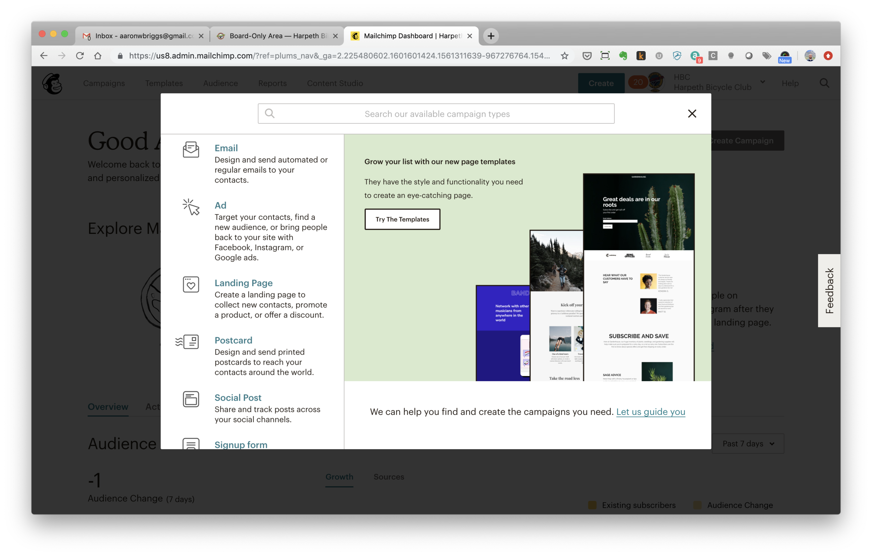
Task: Click the Evernote elephant extension icon
Action: tap(623, 56)
